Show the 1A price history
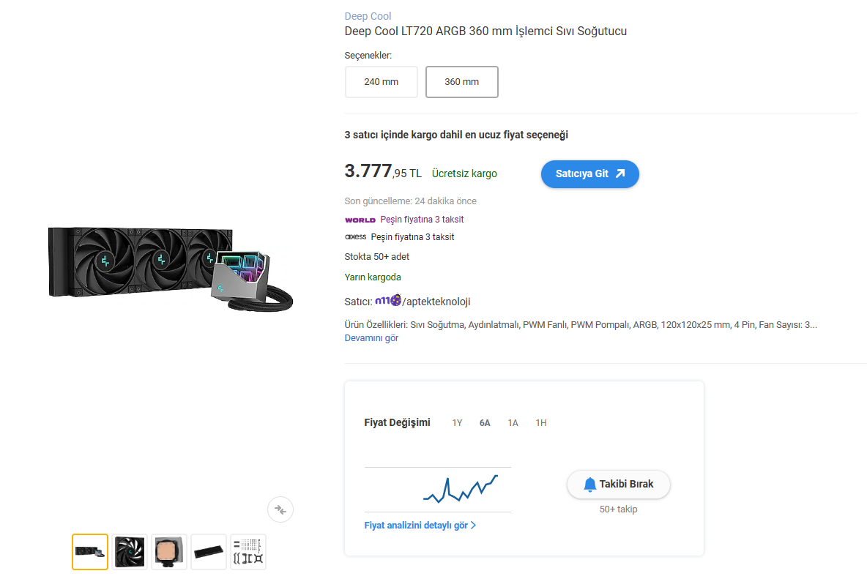This screenshot has height=579, width=867. pos(513,422)
